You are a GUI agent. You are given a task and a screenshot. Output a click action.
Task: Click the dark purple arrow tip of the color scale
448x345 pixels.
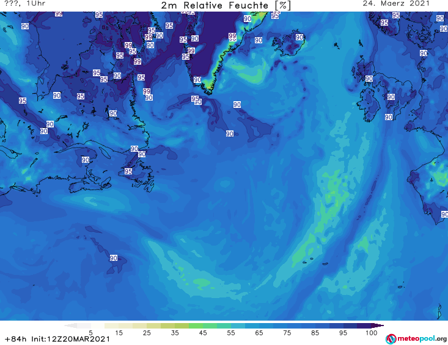pyautogui.click(x=378, y=325)
